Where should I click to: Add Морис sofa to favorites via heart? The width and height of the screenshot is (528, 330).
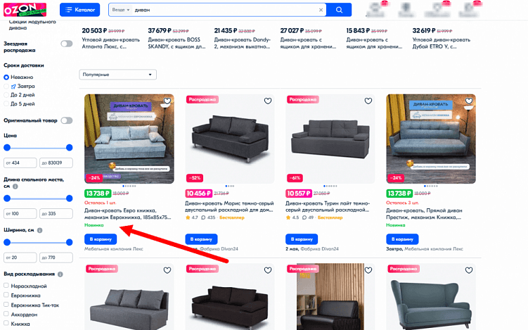tap(268, 101)
